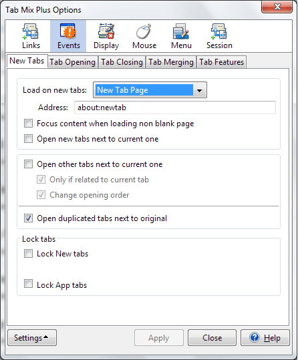Switch to the Tab Features tab

click(x=221, y=62)
